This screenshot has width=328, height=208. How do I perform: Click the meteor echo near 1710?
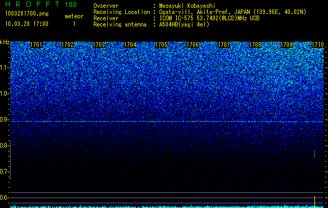314,155
